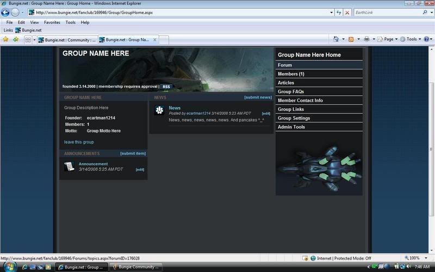Open the Forum link in group sidebar

coord(285,65)
